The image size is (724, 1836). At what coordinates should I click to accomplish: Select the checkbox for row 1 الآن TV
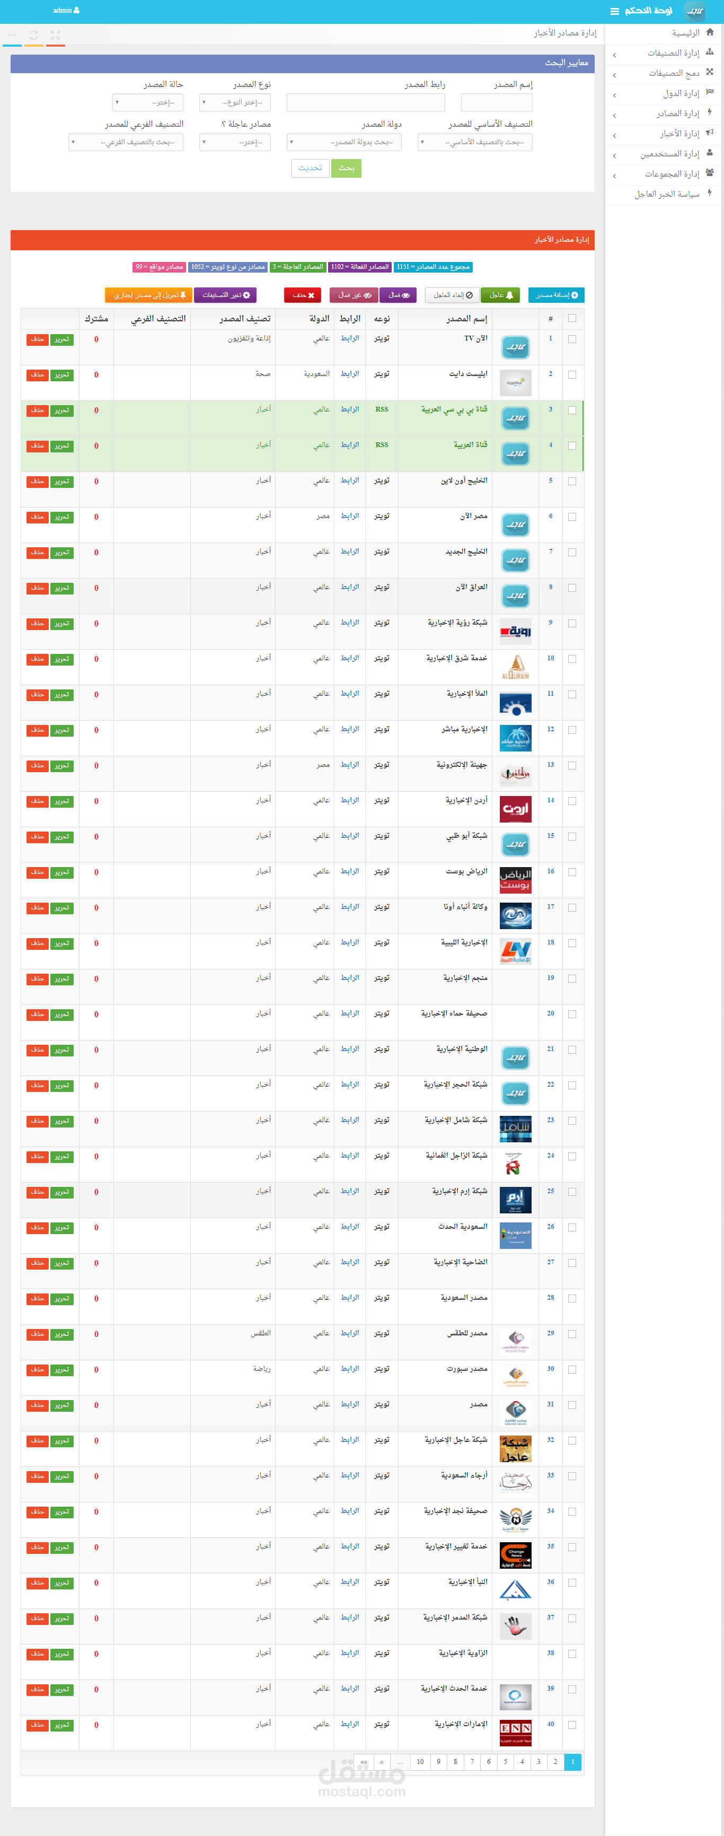tap(571, 339)
